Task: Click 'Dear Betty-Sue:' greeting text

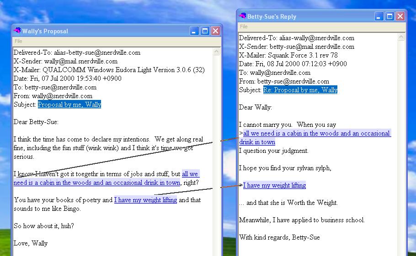Action: [36, 122]
